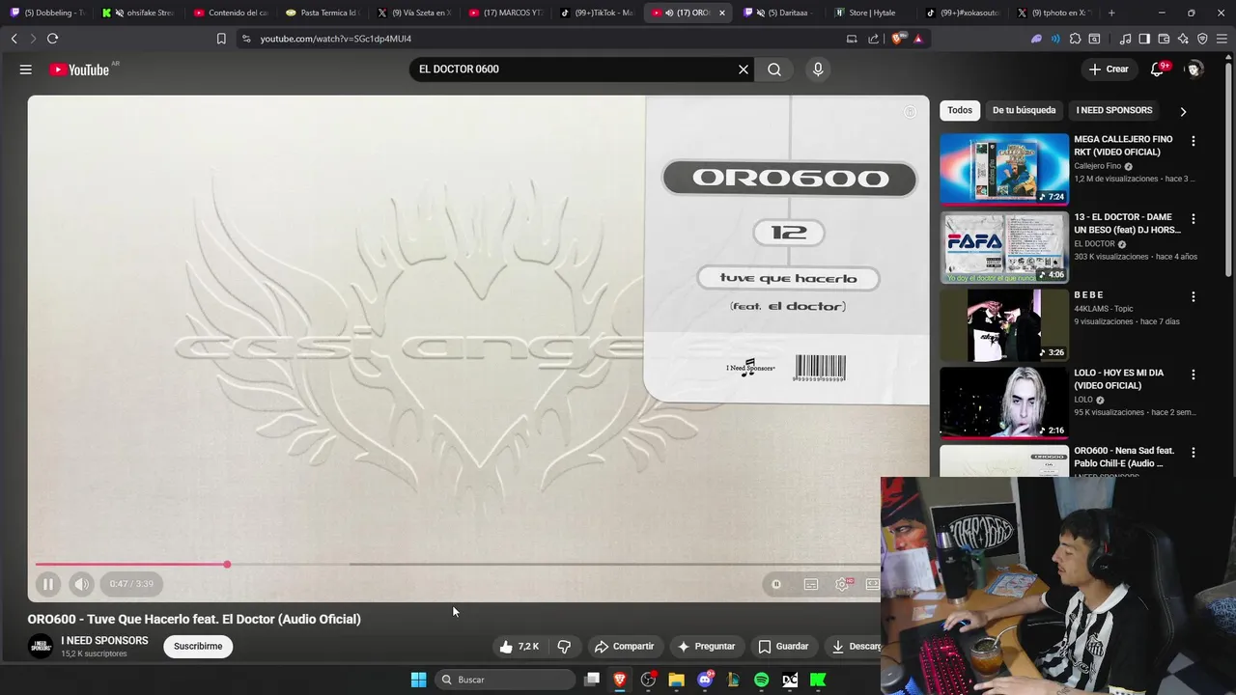Image resolution: width=1236 pixels, height=695 pixels.
Task: Click the progress bar scrubber handle
Action: tap(227, 565)
